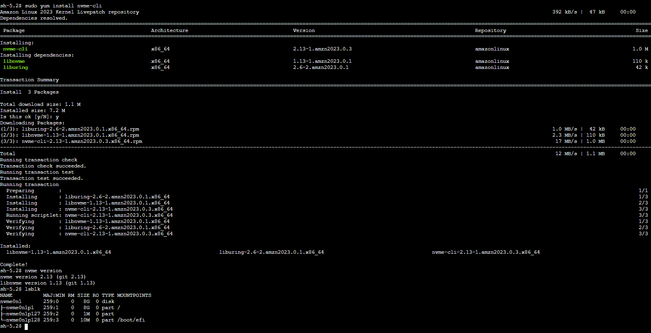Screen dimensions: 651x333
Task: Click the 'nvme version' command
Action: [x=43, y=271]
